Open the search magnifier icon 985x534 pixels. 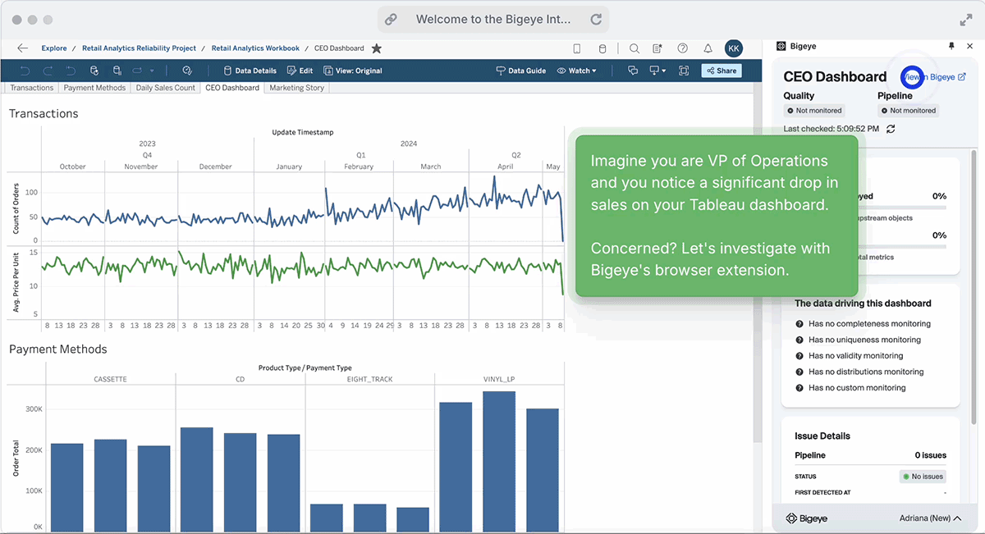635,48
